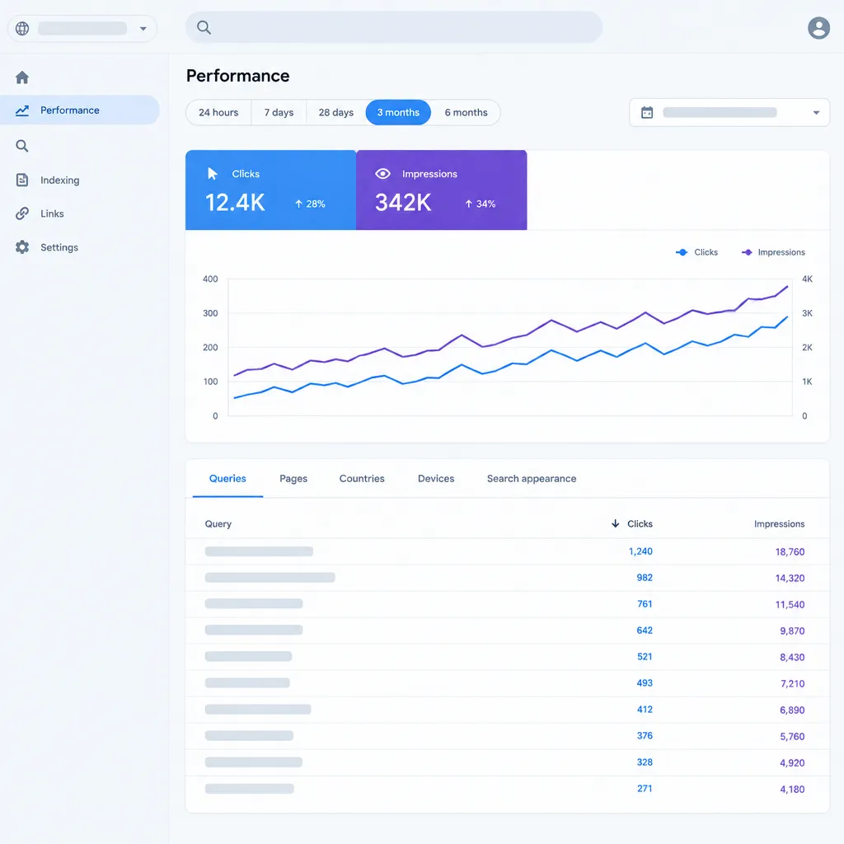Viewport: 844px width, 844px height.
Task: Click the globe property icon
Action: pos(22,29)
